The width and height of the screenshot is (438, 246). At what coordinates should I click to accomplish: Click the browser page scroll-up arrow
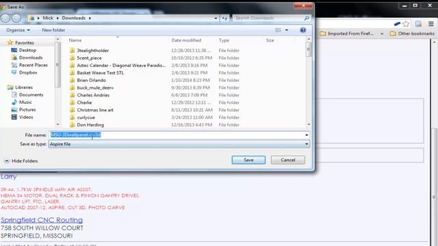click(435, 42)
